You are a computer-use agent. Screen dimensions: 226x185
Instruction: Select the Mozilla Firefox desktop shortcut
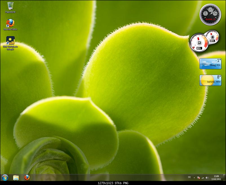pos(10,23)
